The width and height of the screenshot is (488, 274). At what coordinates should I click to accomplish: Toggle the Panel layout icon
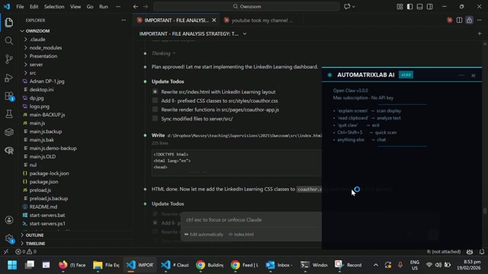(x=419, y=7)
